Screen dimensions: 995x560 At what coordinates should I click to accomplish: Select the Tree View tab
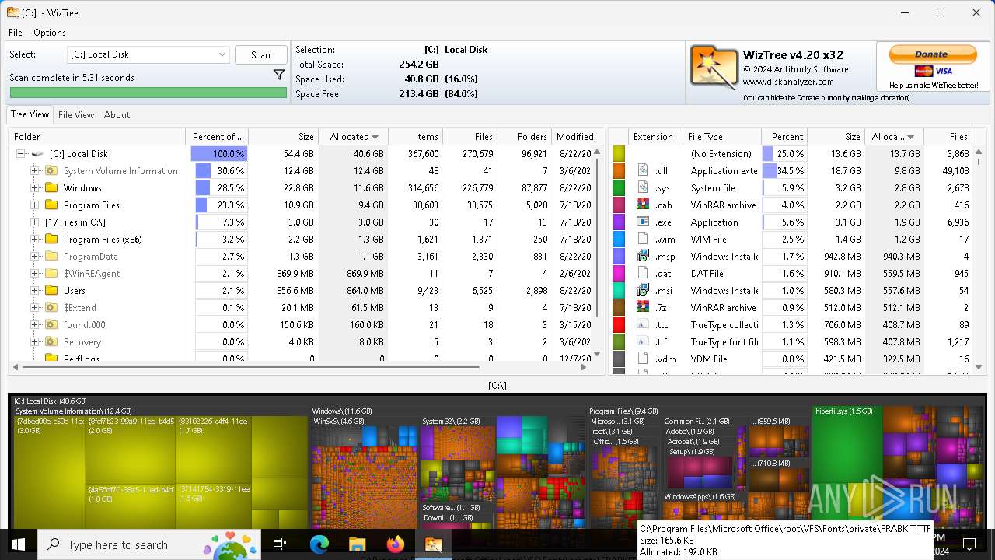(x=30, y=114)
